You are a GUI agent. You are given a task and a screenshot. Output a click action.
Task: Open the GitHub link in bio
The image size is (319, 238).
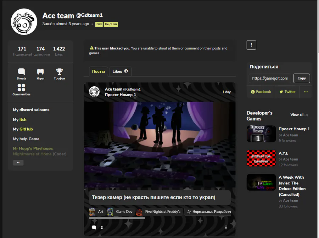(x=26, y=129)
